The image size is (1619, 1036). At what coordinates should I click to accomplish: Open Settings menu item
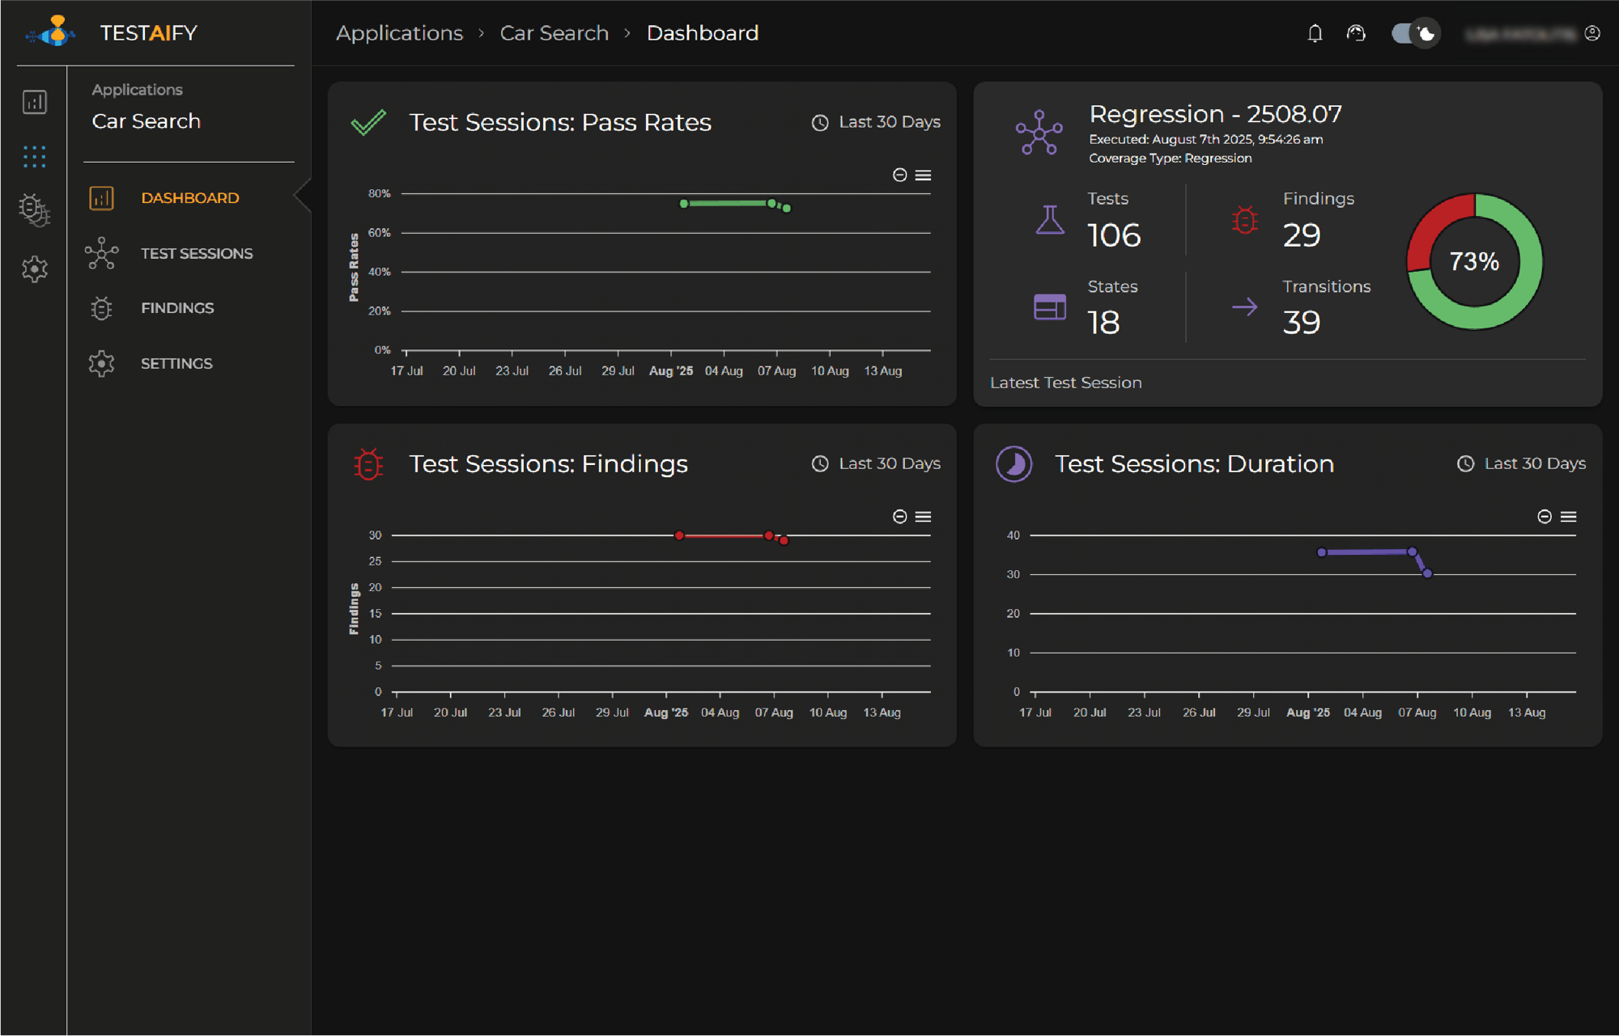point(176,364)
